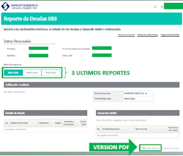Click the Líneas de crédito section header
Screen dimensions: 183x156
click(x=137, y=113)
